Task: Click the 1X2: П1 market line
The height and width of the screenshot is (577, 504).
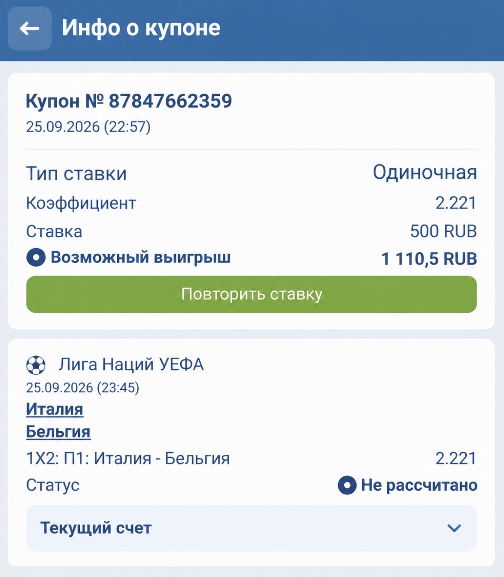Action: pos(128,459)
